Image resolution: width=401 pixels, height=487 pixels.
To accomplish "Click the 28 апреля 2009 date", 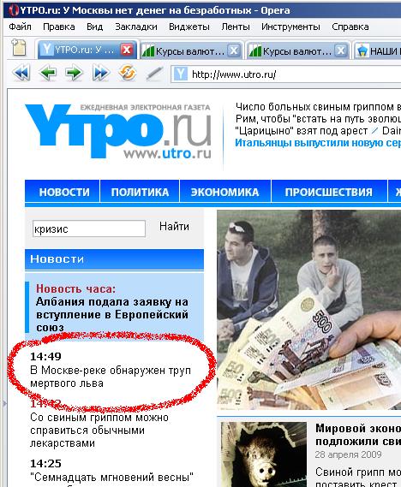I will coord(348,454).
